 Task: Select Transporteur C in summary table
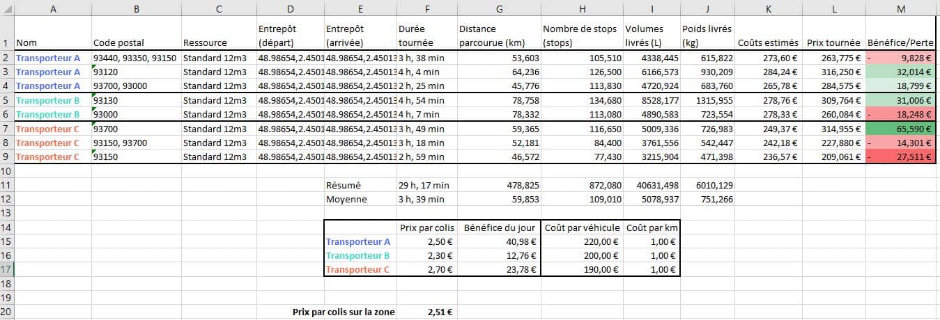click(360, 269)
